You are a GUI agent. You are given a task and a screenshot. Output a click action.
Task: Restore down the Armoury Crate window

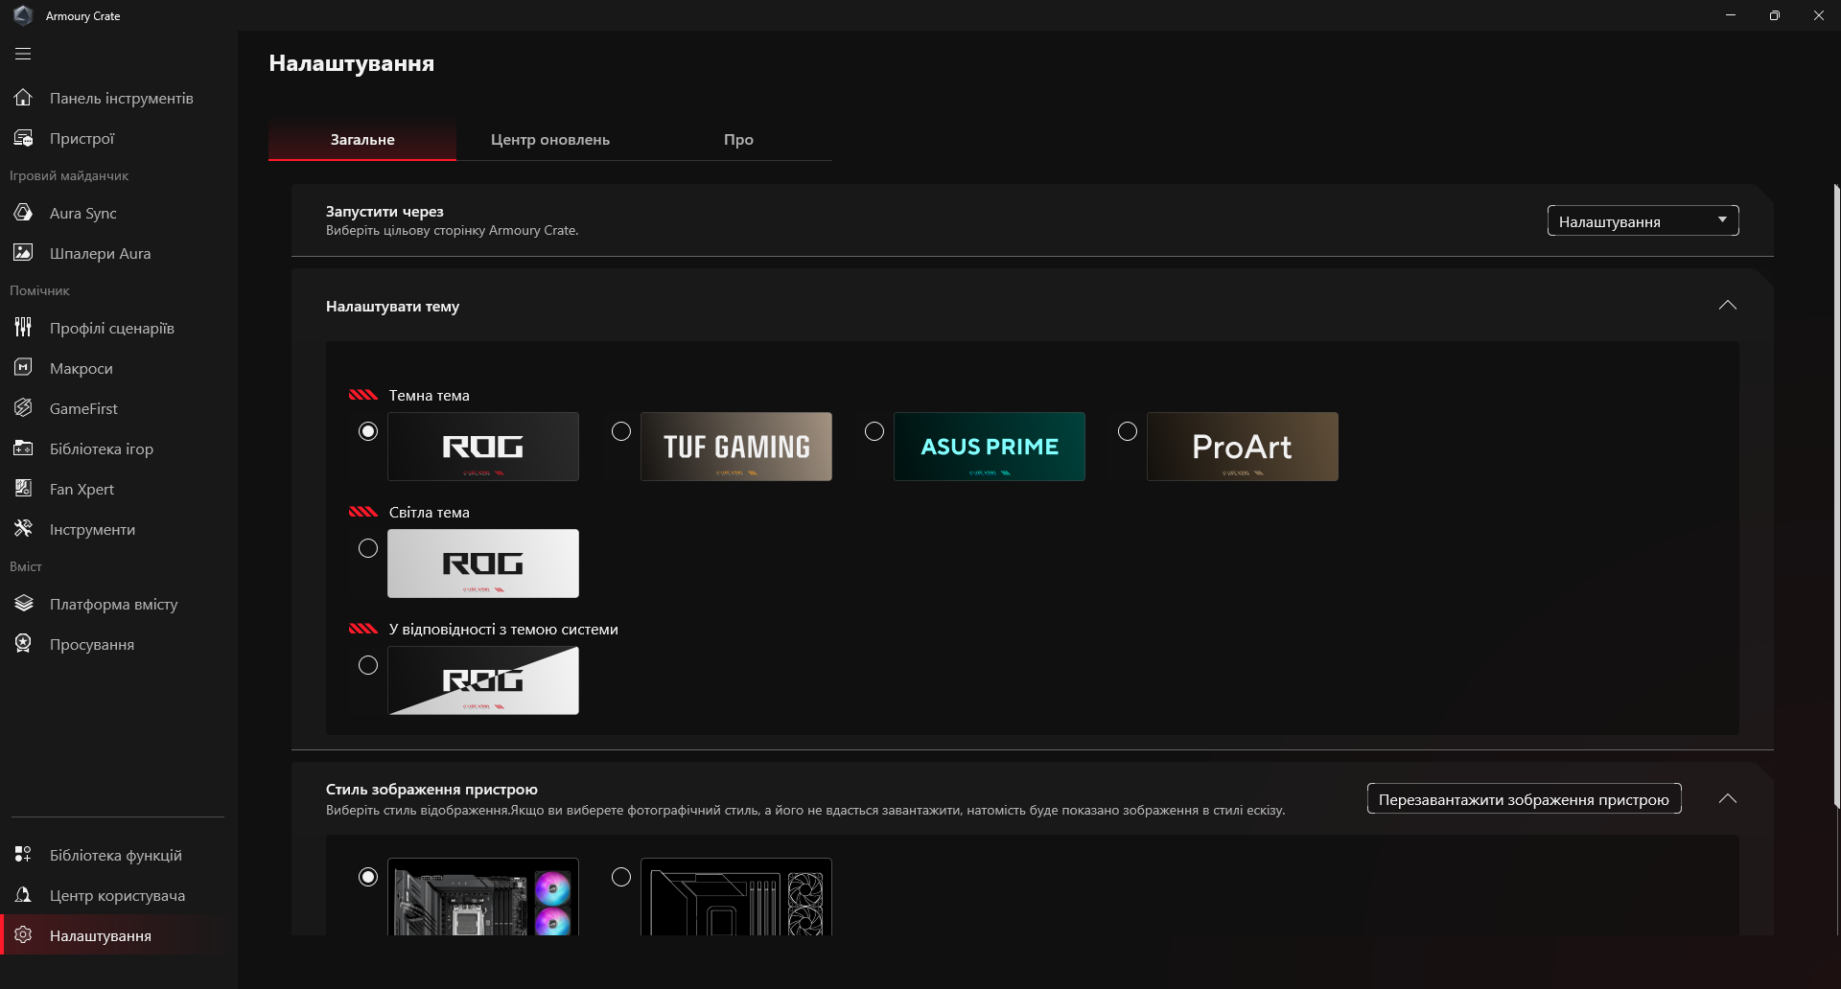point(1775,15)
